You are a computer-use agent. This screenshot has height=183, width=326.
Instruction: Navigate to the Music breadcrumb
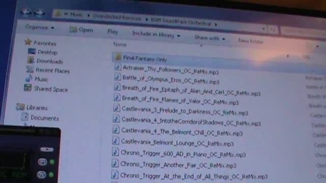[76, 15]
